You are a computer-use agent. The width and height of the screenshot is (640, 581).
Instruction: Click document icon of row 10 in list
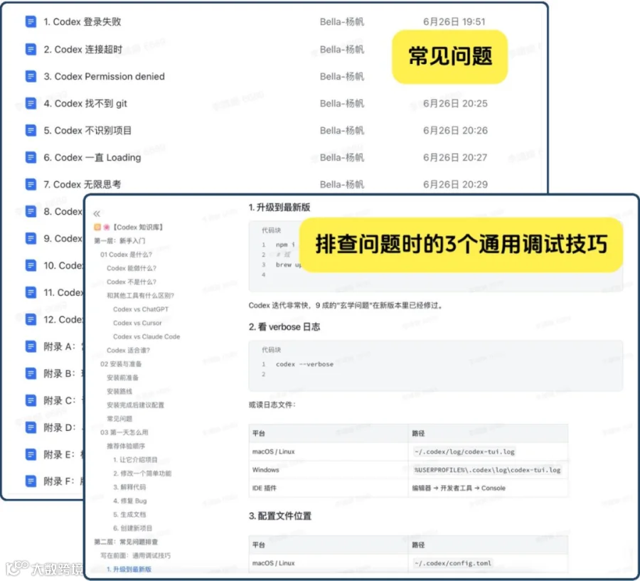click(x=31, y=265)
